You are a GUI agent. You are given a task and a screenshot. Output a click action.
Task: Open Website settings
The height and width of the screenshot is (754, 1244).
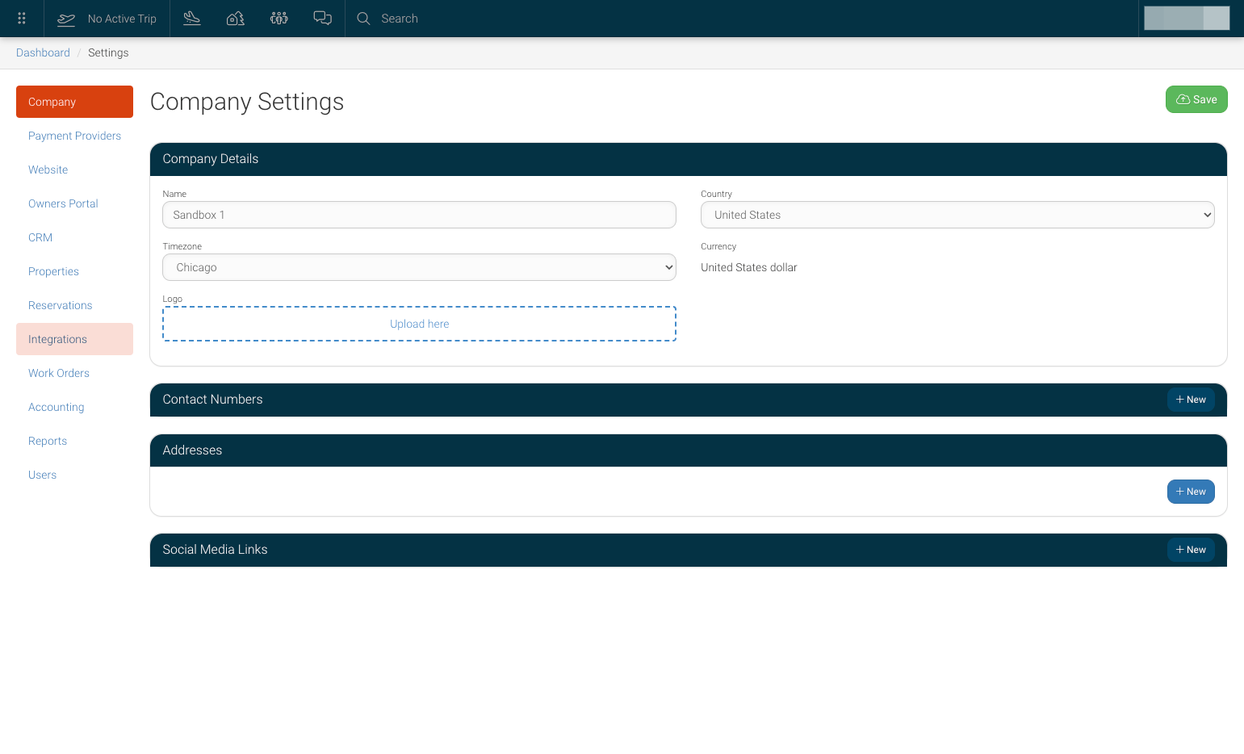point(74,170)
